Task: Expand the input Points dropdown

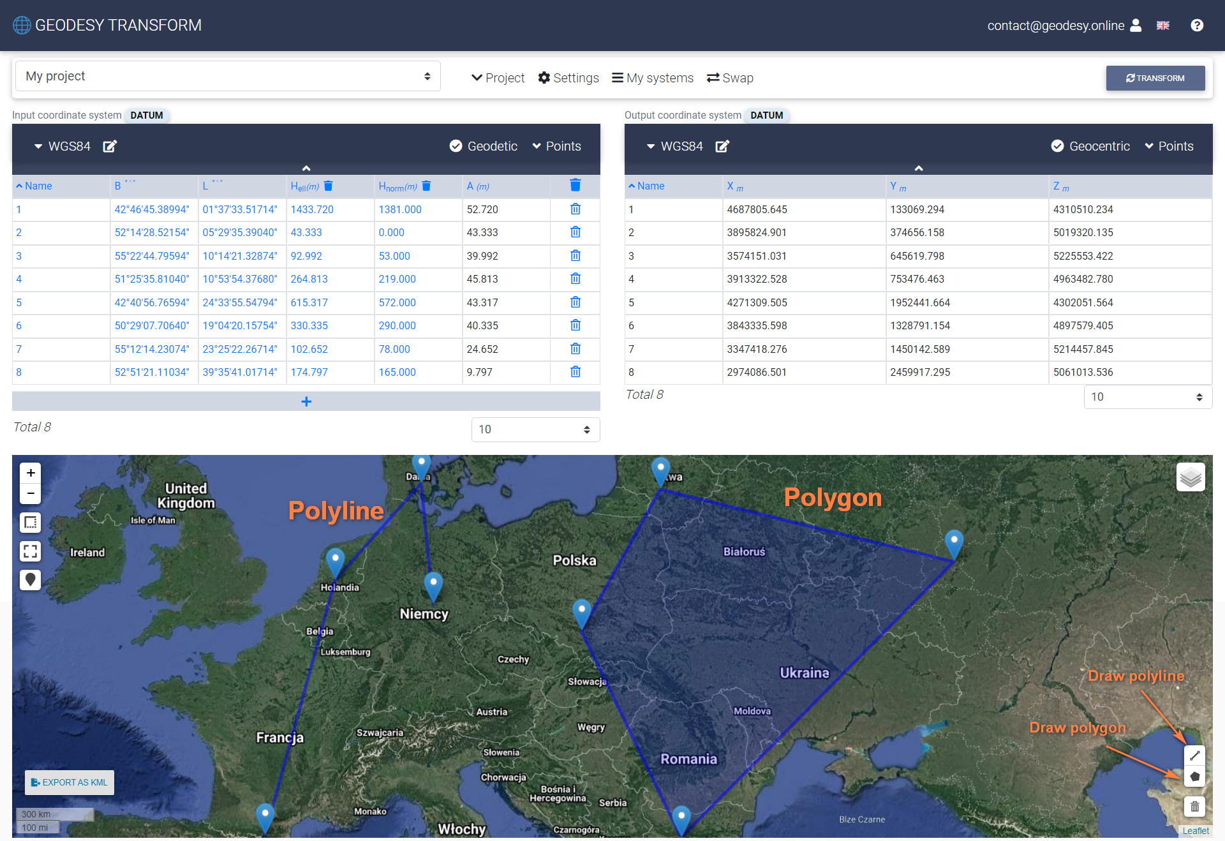Action: click(556, 146)
